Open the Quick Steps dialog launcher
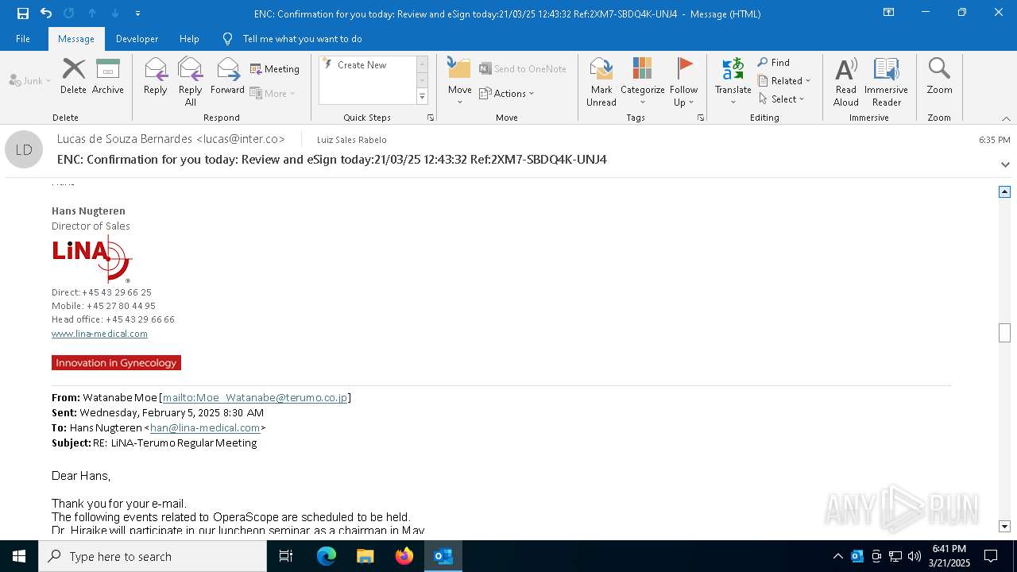The height and width of the screenshot is (572, 1017). coord(431,118)
